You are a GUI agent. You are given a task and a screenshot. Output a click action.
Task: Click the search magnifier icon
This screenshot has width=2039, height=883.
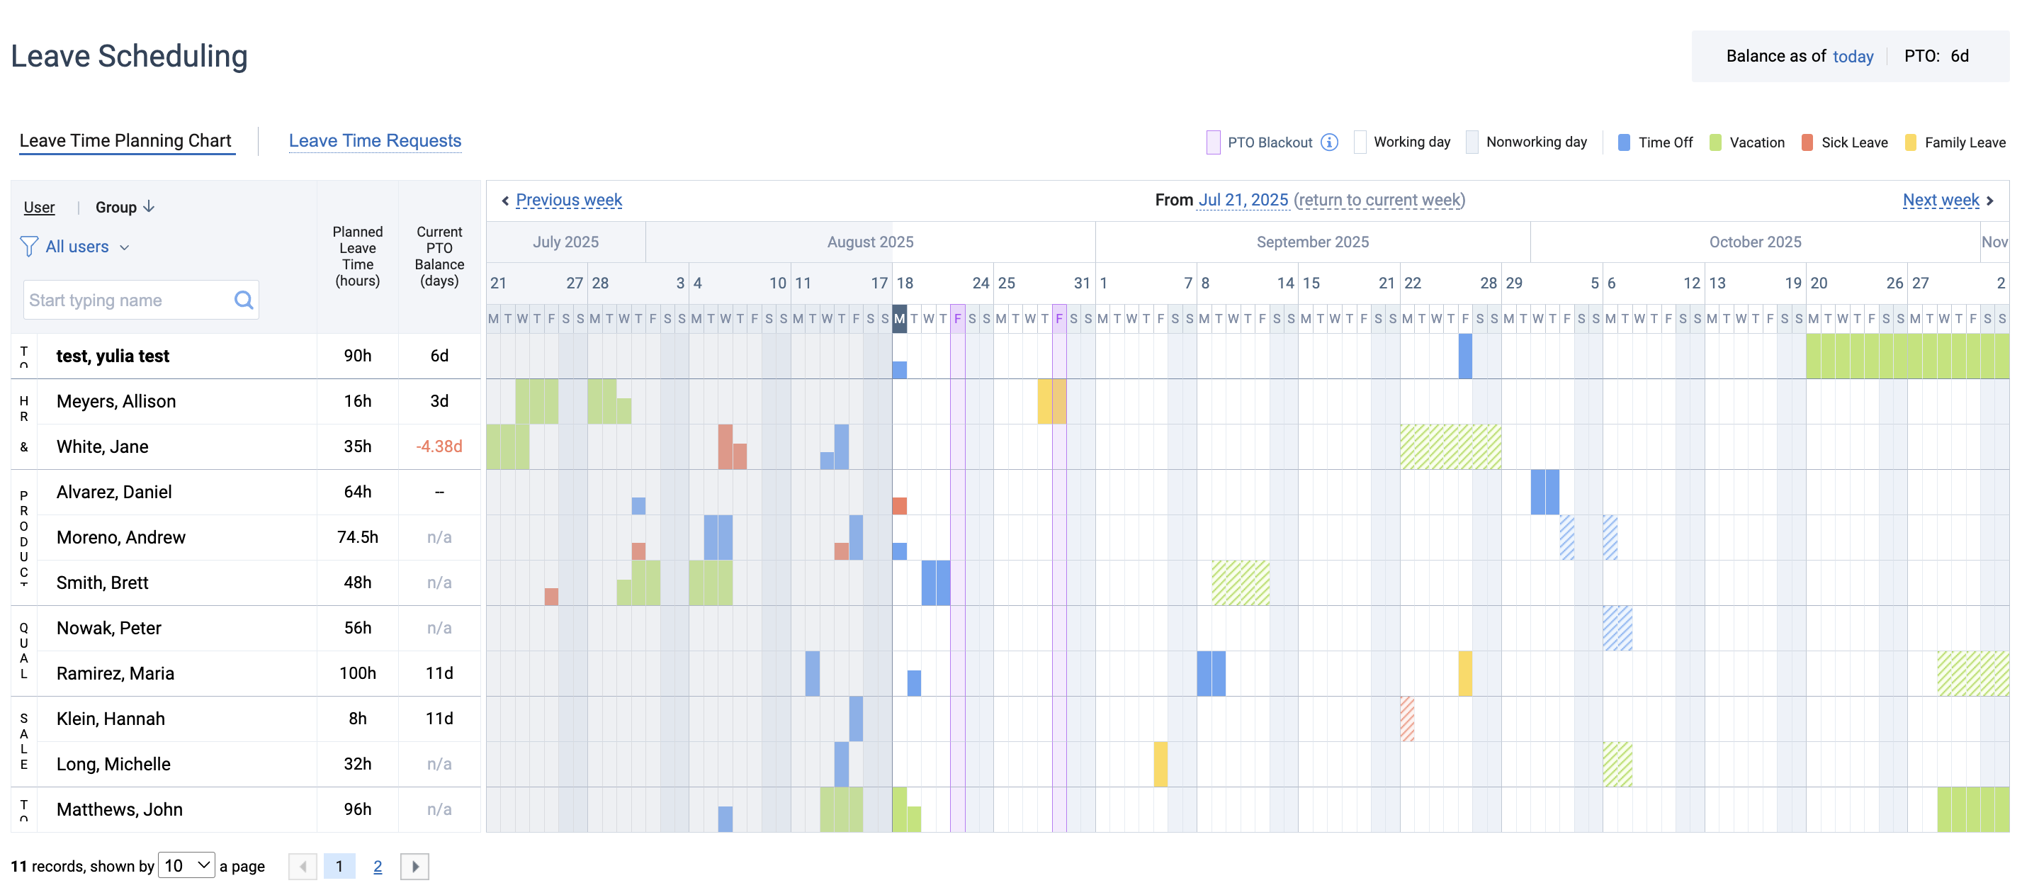point(243,300)
